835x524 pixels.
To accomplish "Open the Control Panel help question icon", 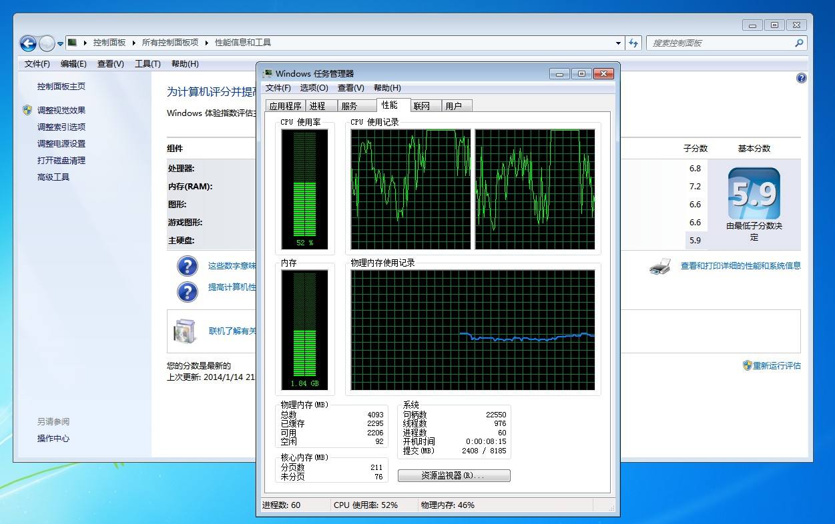I will [802, 78].
